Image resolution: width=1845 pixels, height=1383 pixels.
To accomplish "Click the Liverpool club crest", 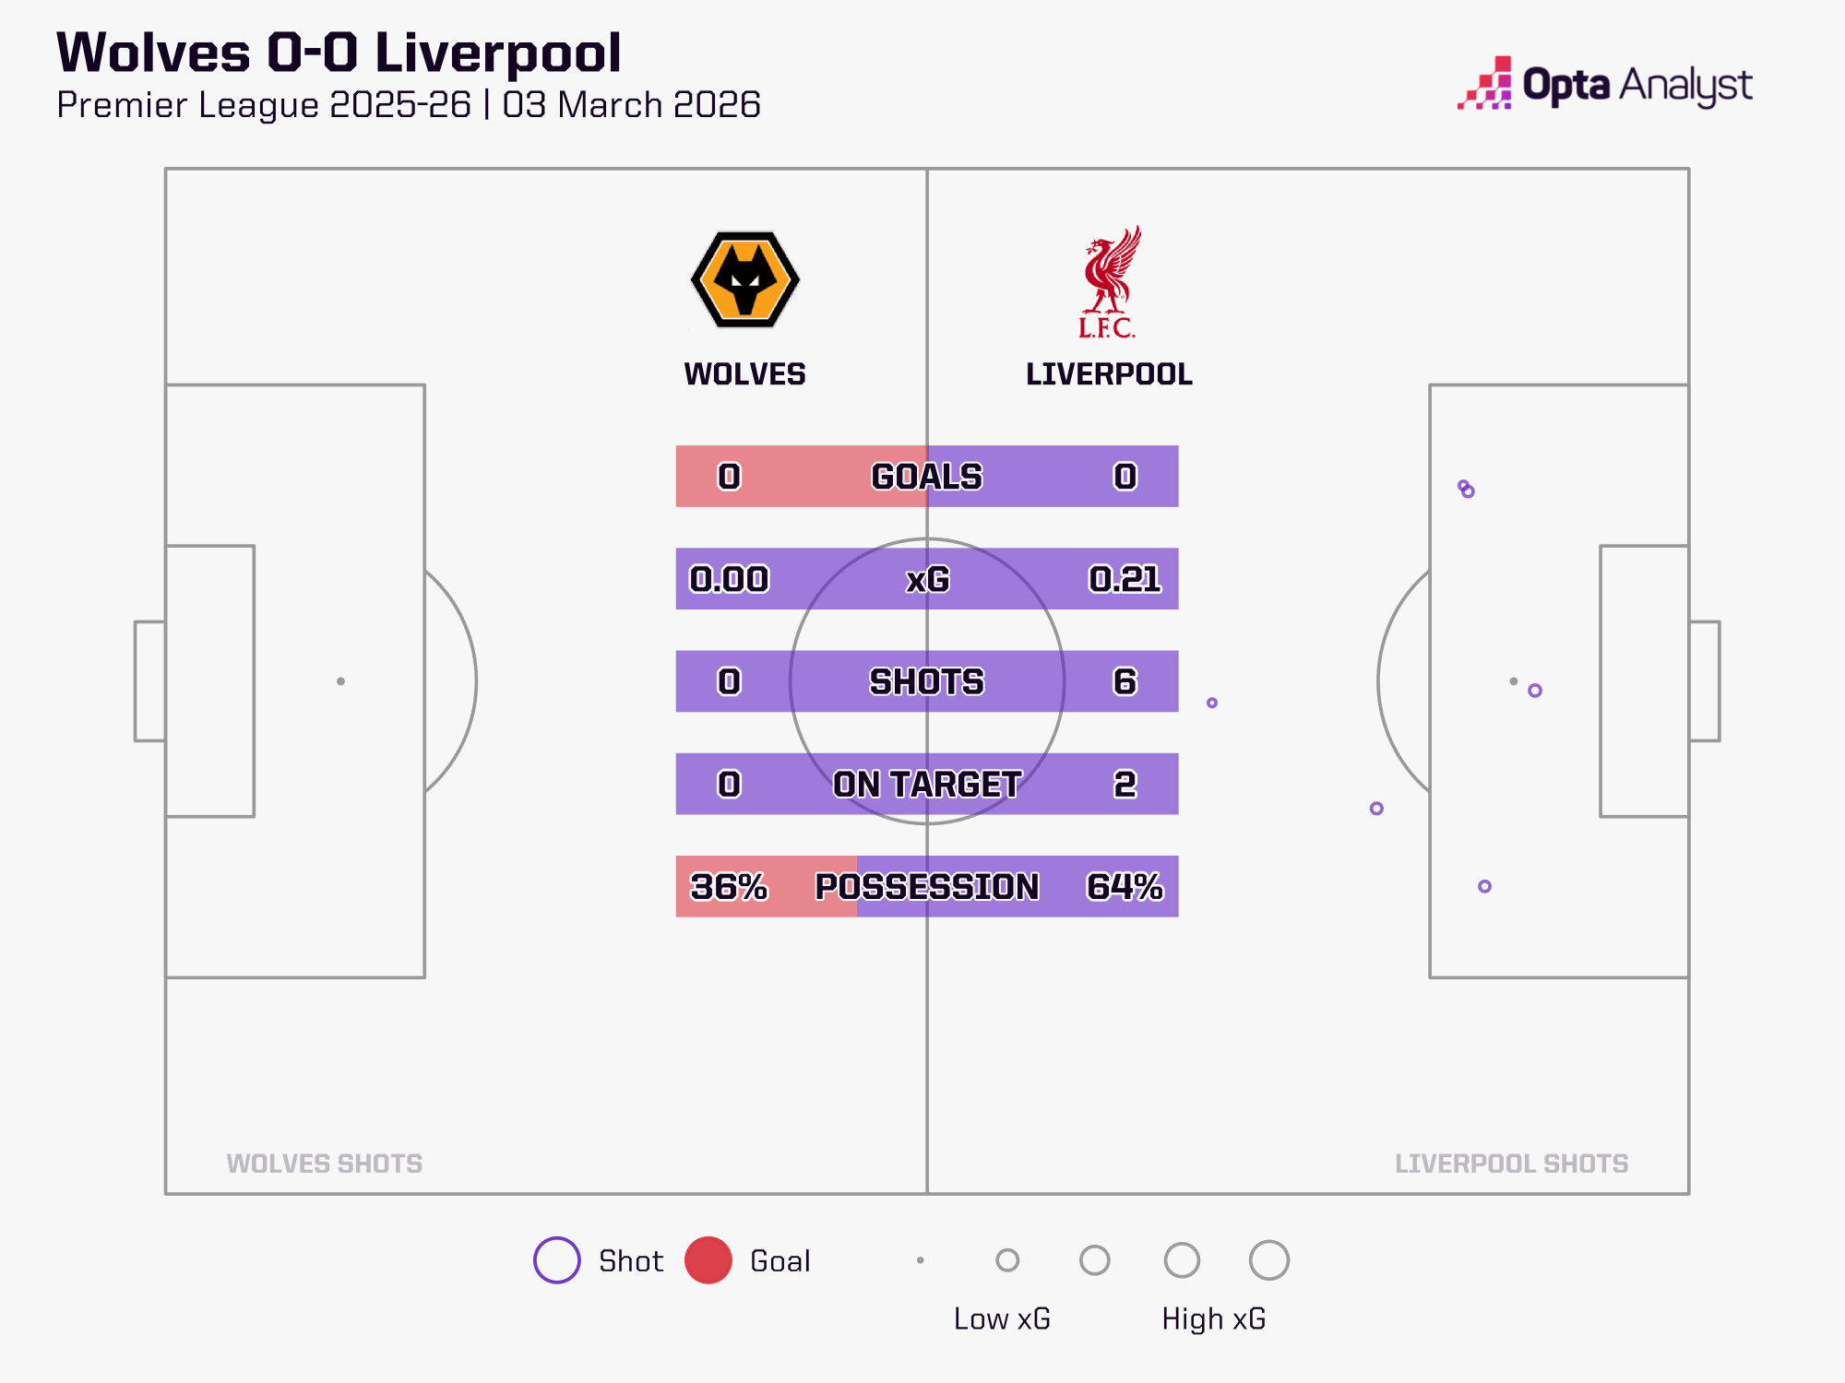I will coord(1109,281).
